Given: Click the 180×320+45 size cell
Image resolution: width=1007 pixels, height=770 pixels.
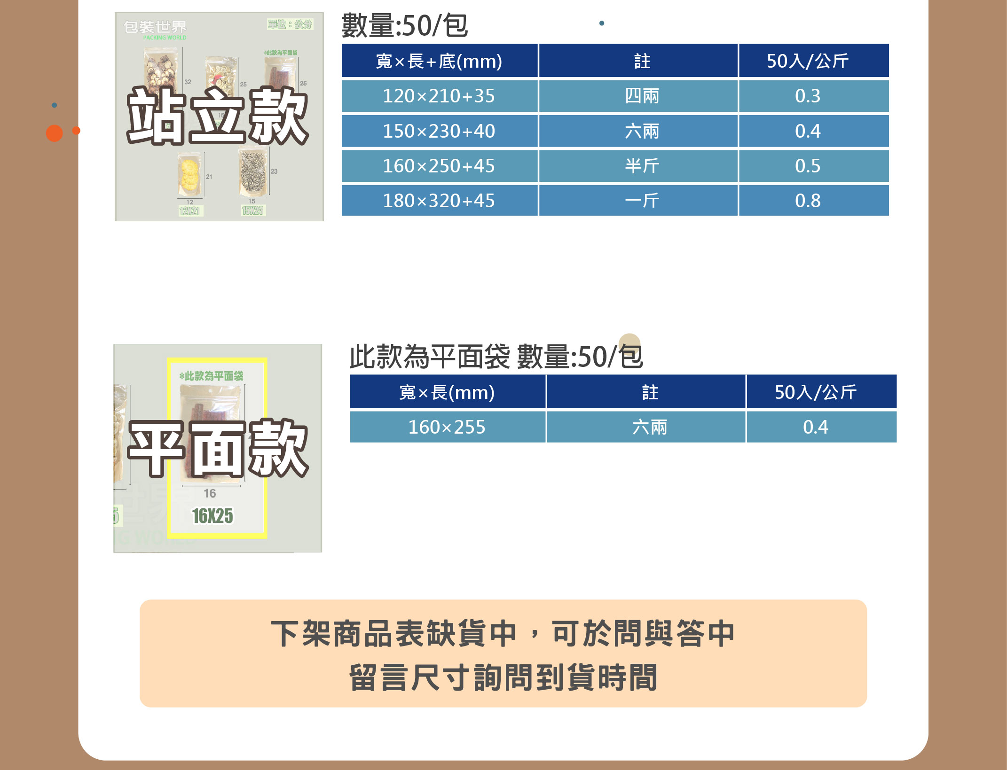Looking at the screenshot, I should 439,201.
